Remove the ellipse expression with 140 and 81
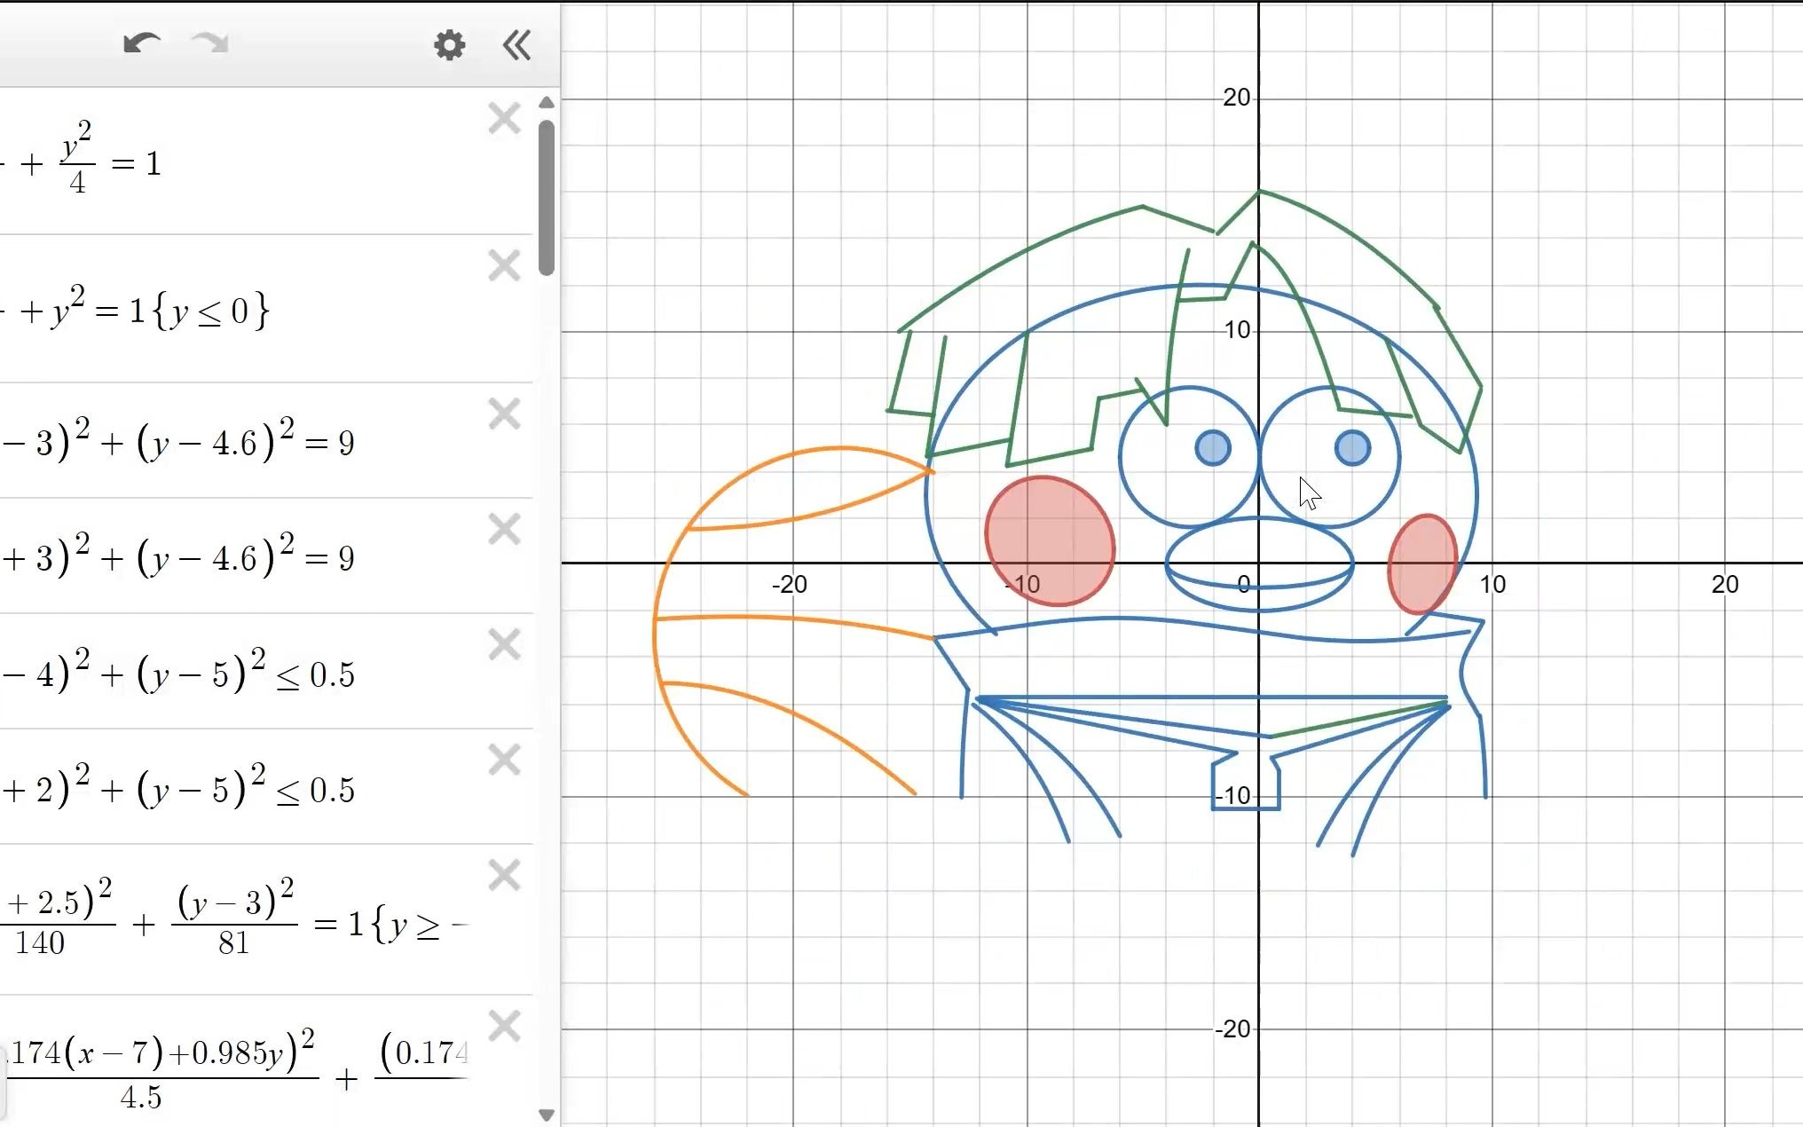Viewport: 1803px width, 1127px height. pyautogui.click(x=504, y=875)
